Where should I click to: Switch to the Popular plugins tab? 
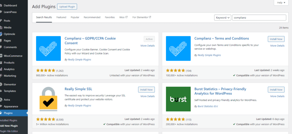[75, 17]
